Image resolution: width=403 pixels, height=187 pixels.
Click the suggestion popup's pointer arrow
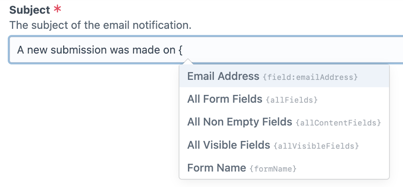point(188,62)
